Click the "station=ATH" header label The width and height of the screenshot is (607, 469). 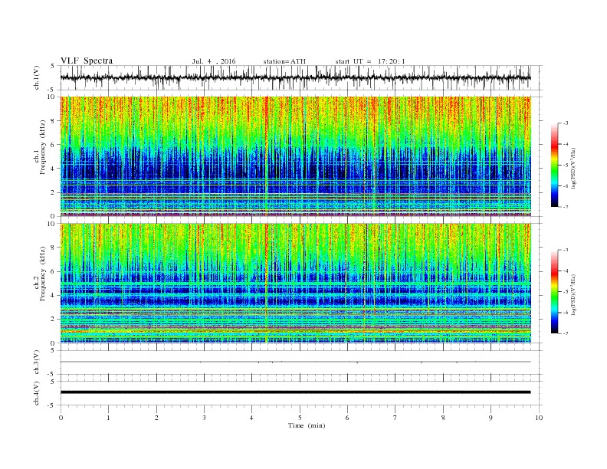point(284,61)
